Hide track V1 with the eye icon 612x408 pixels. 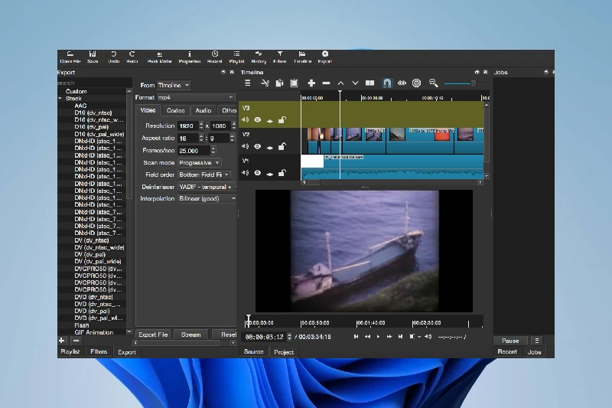pos(258,173)
